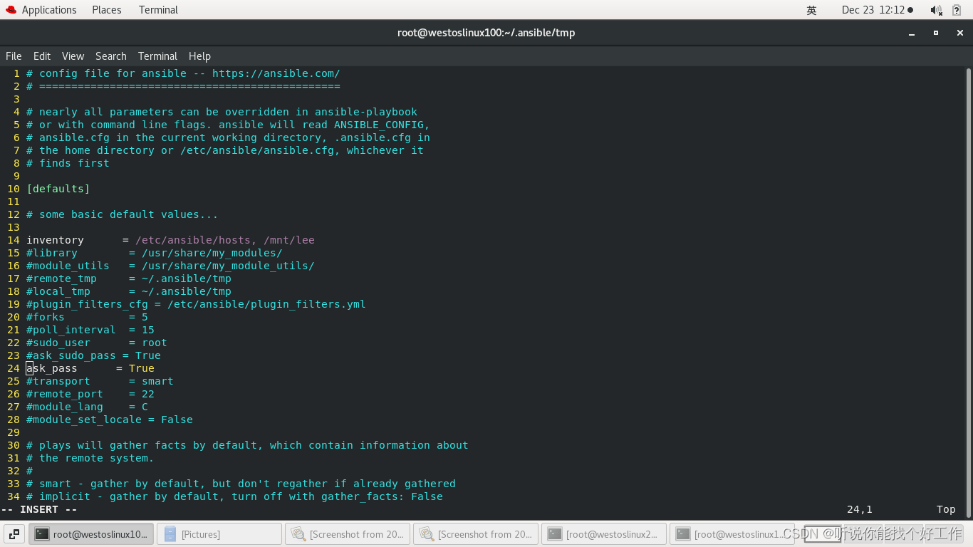This screenshot has height=547, width=973.
Task: Open the View menu in the terminal
Action: [73, 56]
